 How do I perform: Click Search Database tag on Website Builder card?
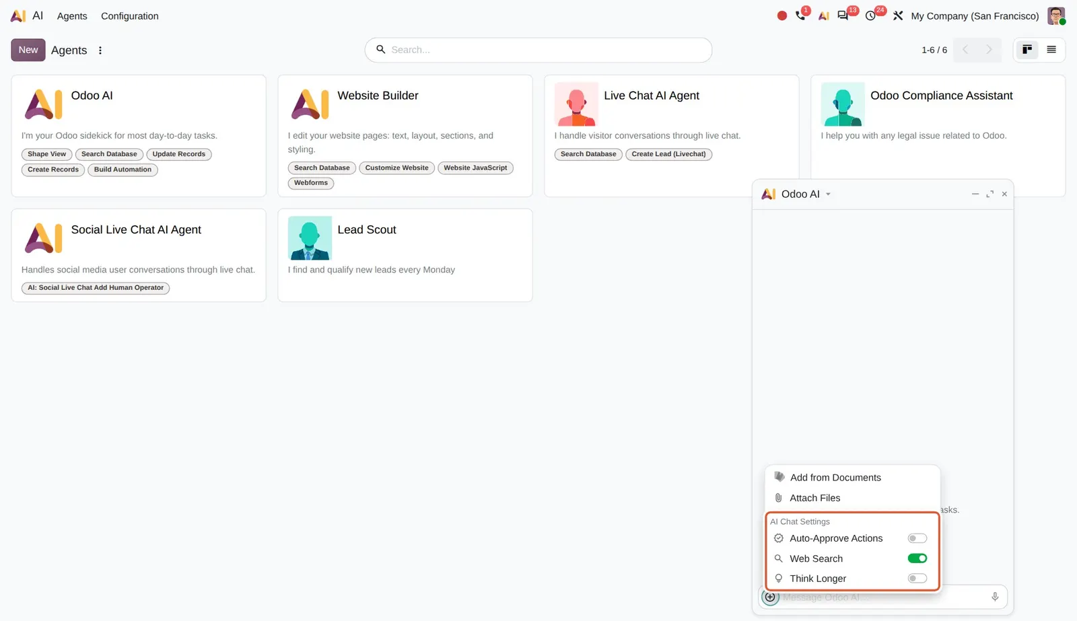pyautogui.click(x=322, y=168)
